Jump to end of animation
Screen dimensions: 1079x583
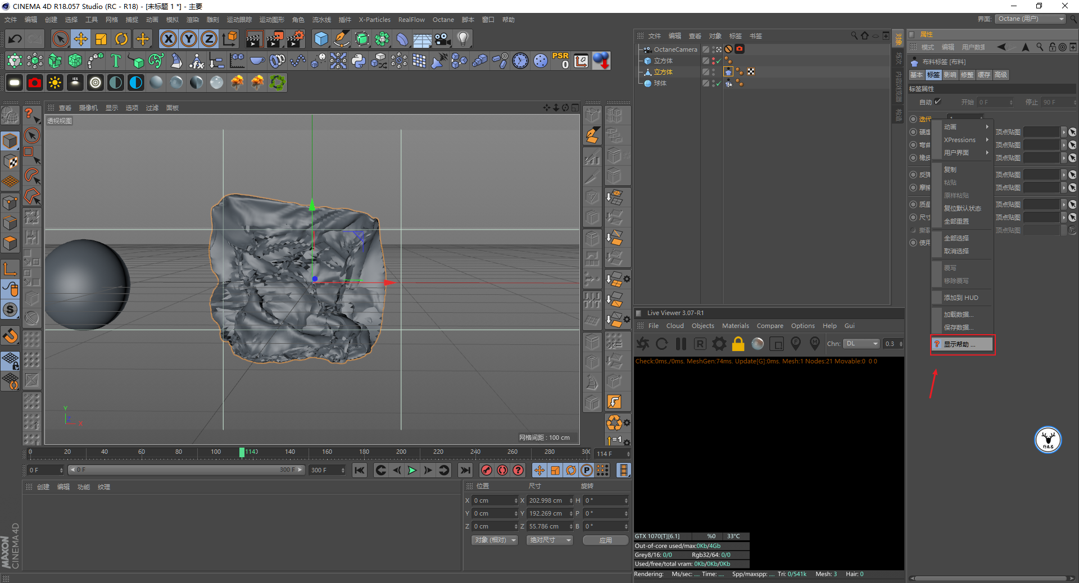pyautogui.click(x=465, y=470)
